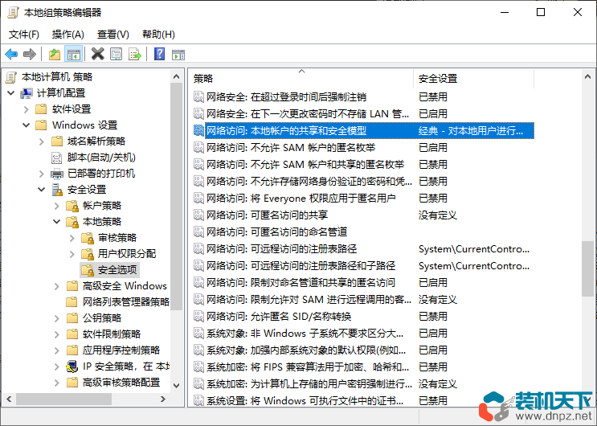
Task: Click the 帐户策略 folder icon
Action: coord(72,206)
